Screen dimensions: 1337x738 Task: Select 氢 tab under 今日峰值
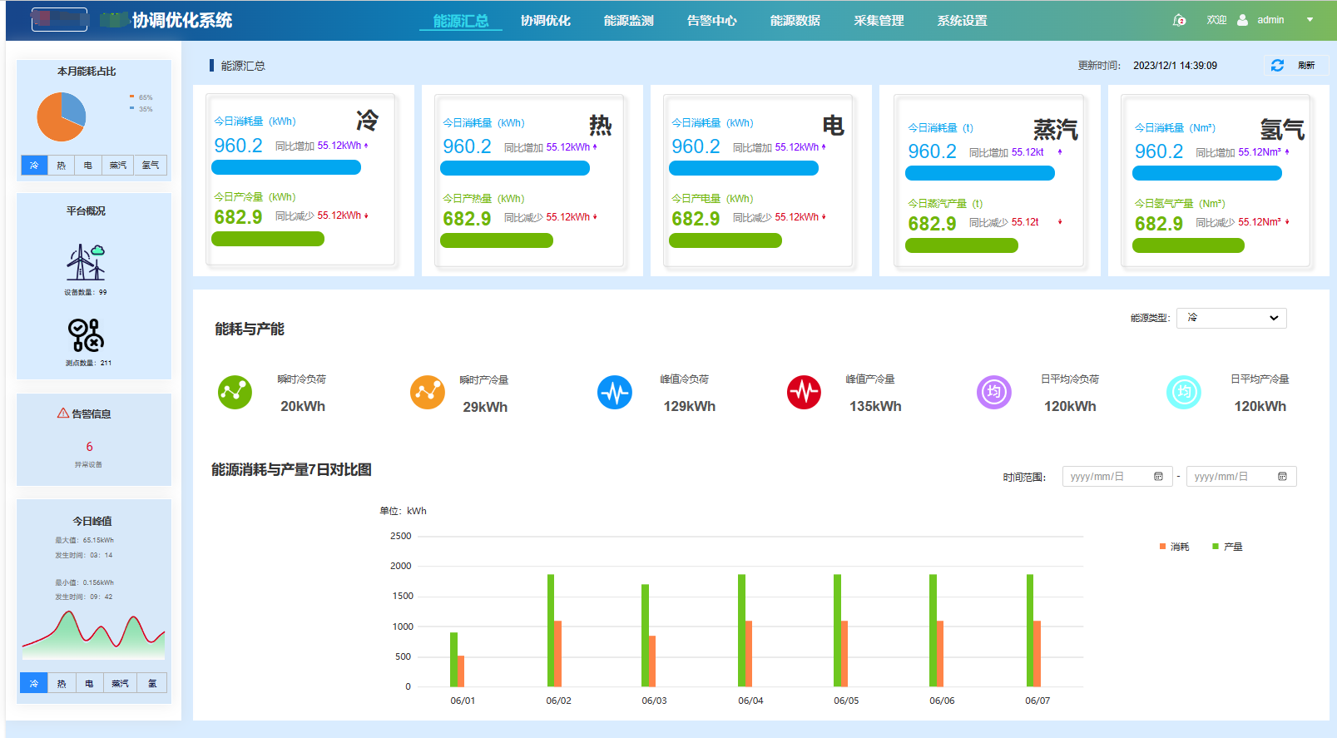(x=152, y=683)
